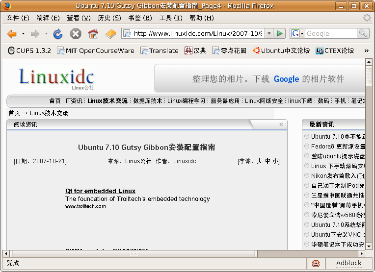The width and height of the screenshot is (375, 272).
Task: Open news item Ubuntu下安装VNC
Action: point(338,234)
